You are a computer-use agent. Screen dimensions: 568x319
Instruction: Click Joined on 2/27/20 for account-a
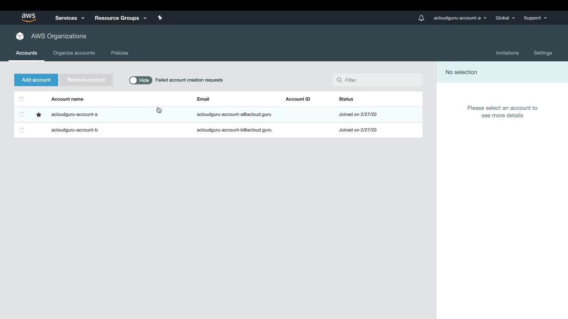coord(358,114)
